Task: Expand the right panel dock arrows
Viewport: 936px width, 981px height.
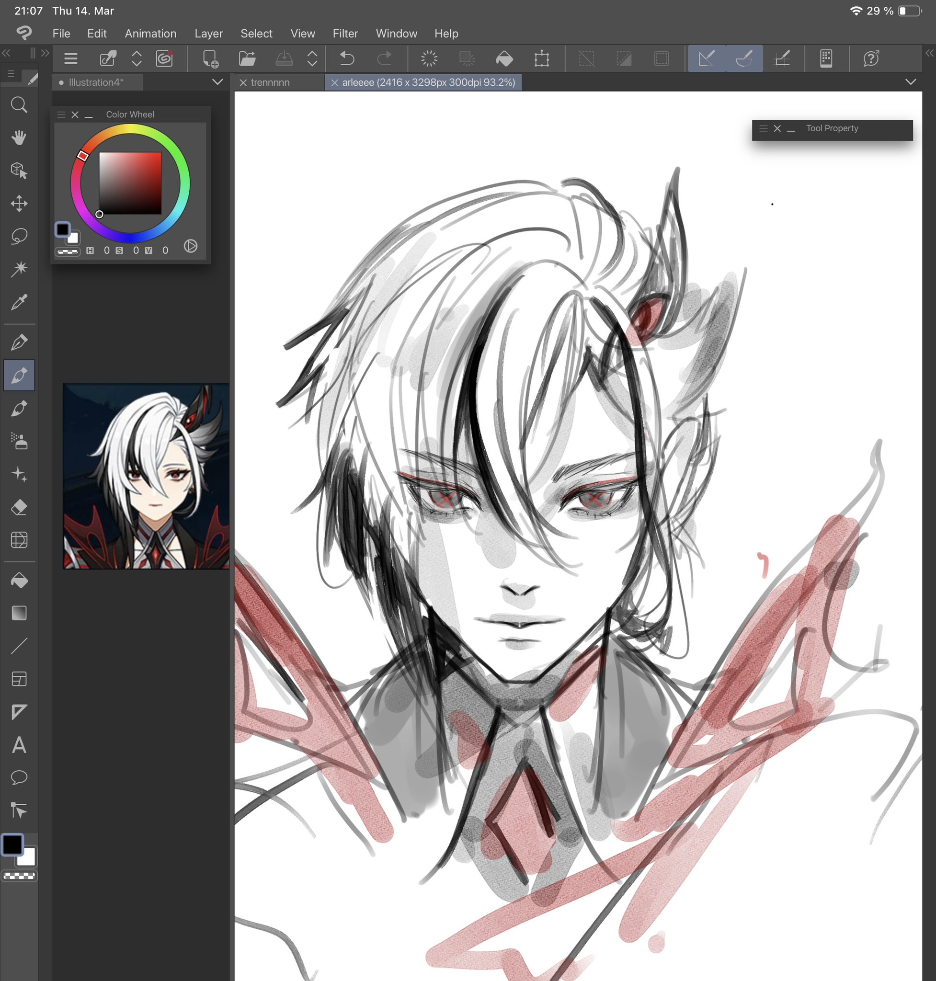Action: 929,53
